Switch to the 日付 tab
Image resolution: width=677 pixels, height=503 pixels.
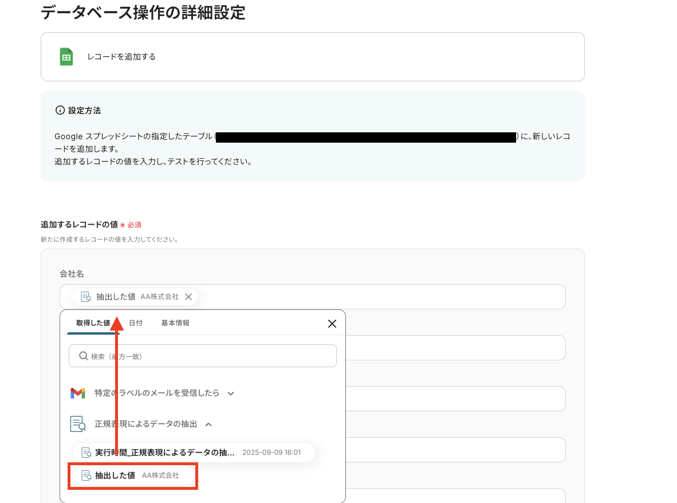pos(136,323)
